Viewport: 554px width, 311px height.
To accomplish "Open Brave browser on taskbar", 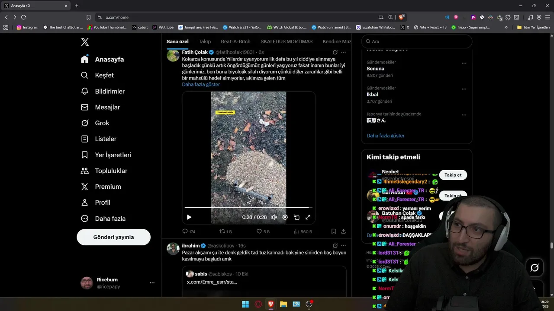I will pos(271,304).
